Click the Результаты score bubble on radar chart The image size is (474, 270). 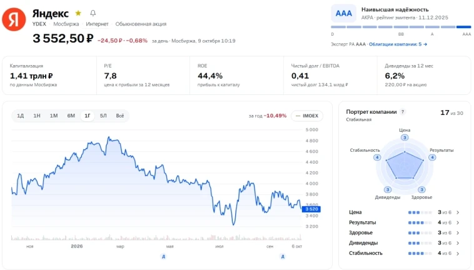pos(432,157)
